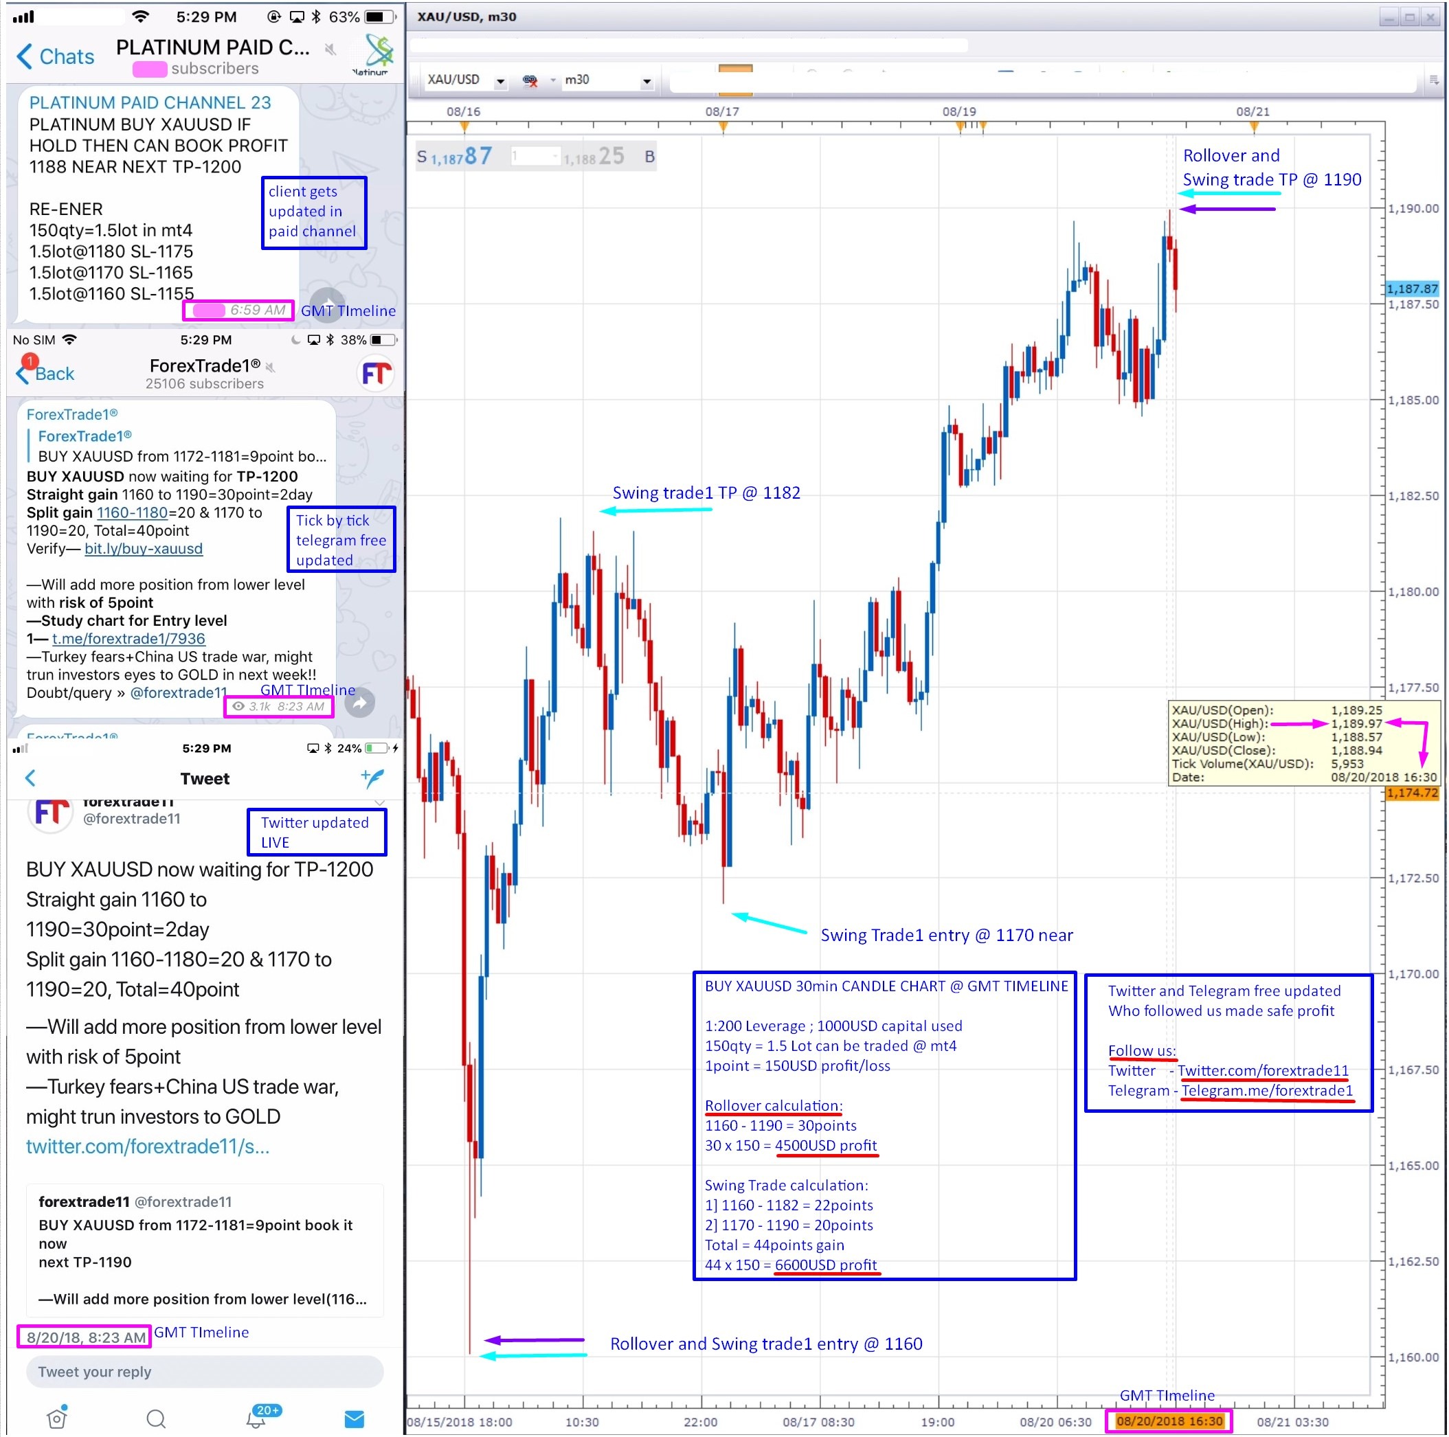Click the trade quantity input field
The width and height of the screenshot is (1449, 1437).
(530, 156)
